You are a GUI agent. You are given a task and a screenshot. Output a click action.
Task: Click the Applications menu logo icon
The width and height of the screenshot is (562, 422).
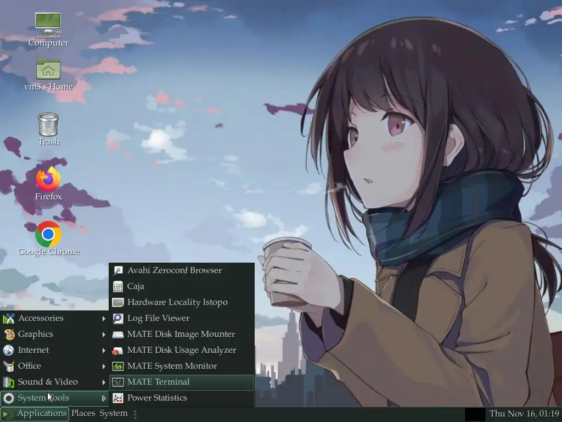[x=8, y=414]
